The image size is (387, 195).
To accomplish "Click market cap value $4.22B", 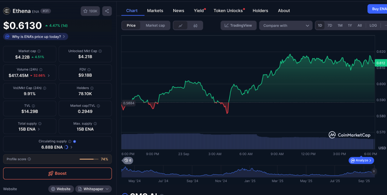I will coord(22,57).
